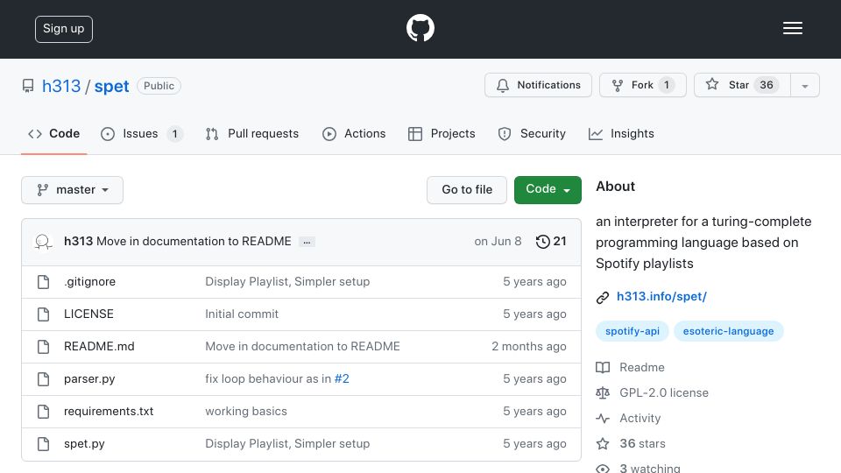The height and width of the screenshot is (473, 841).
Task: Click the h313 commit author avatar
Action: 43,242
